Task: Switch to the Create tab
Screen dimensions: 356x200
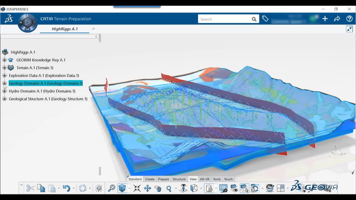Action: 150,179
